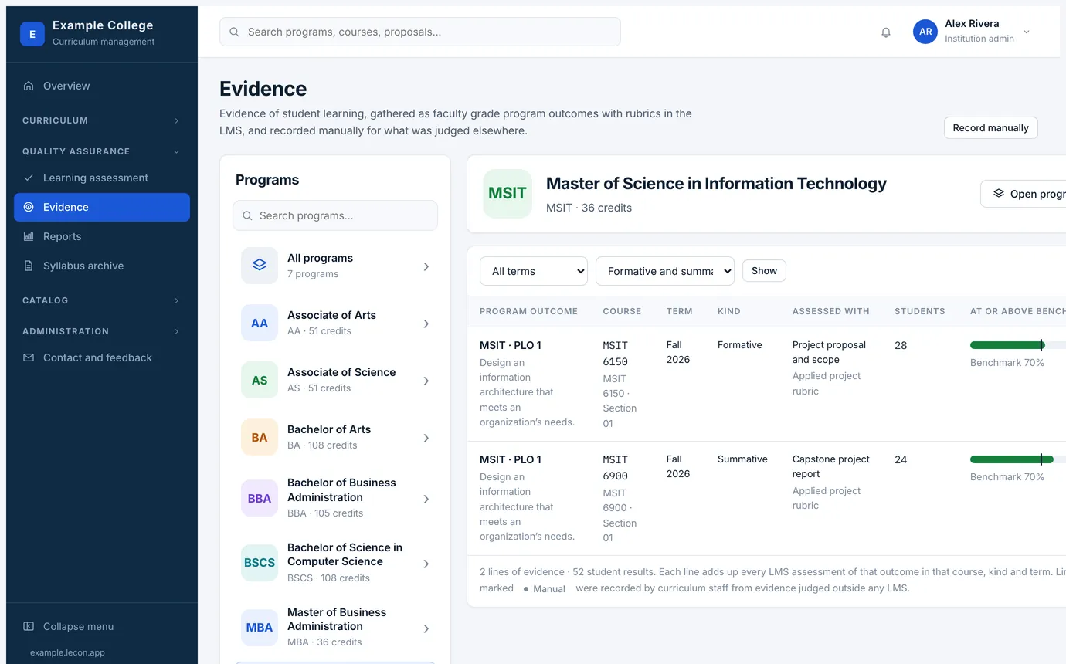Image resolution: width=1066 pixels, height=664 pixels.
Task: Click chevron on Bachelor of Business Administration row
Action: [x=426, y=499]
